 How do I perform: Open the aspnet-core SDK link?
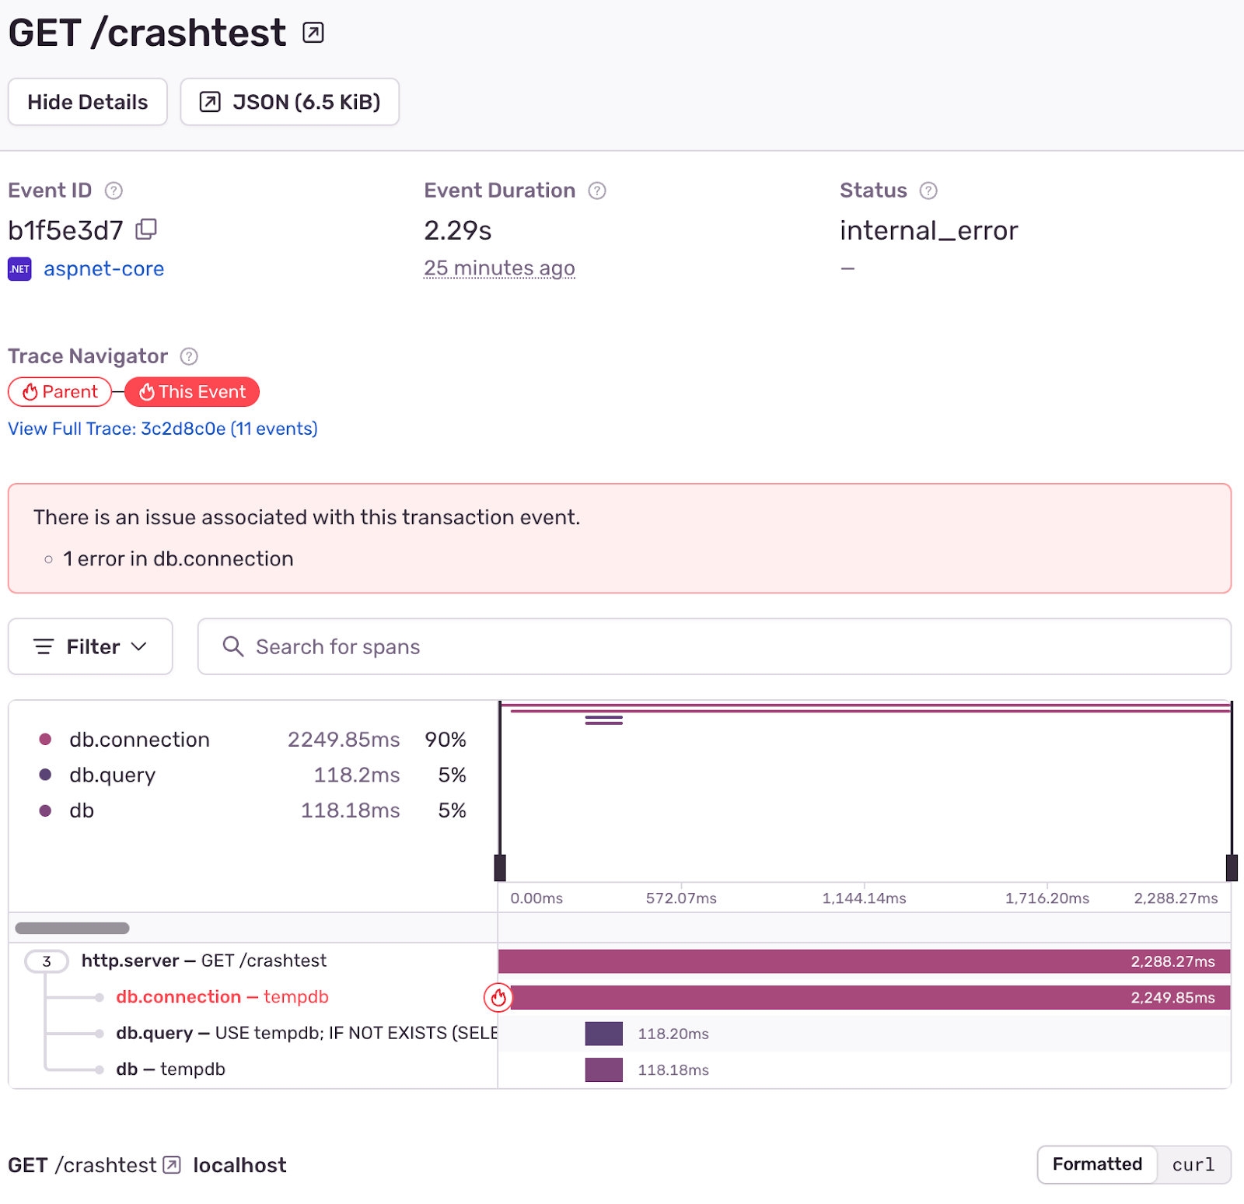103,268
